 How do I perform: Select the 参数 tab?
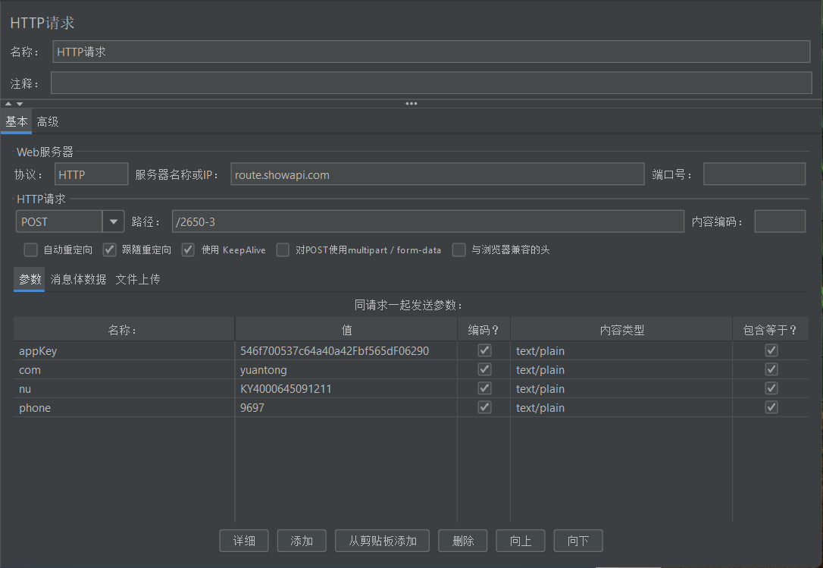click(x=30, y=279)
